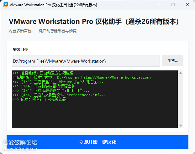This screenshot has width=195, height=154.
Task: Select log line [4/4] 正在写入配置文件 preferences.ini
Action: coord(59,95)
